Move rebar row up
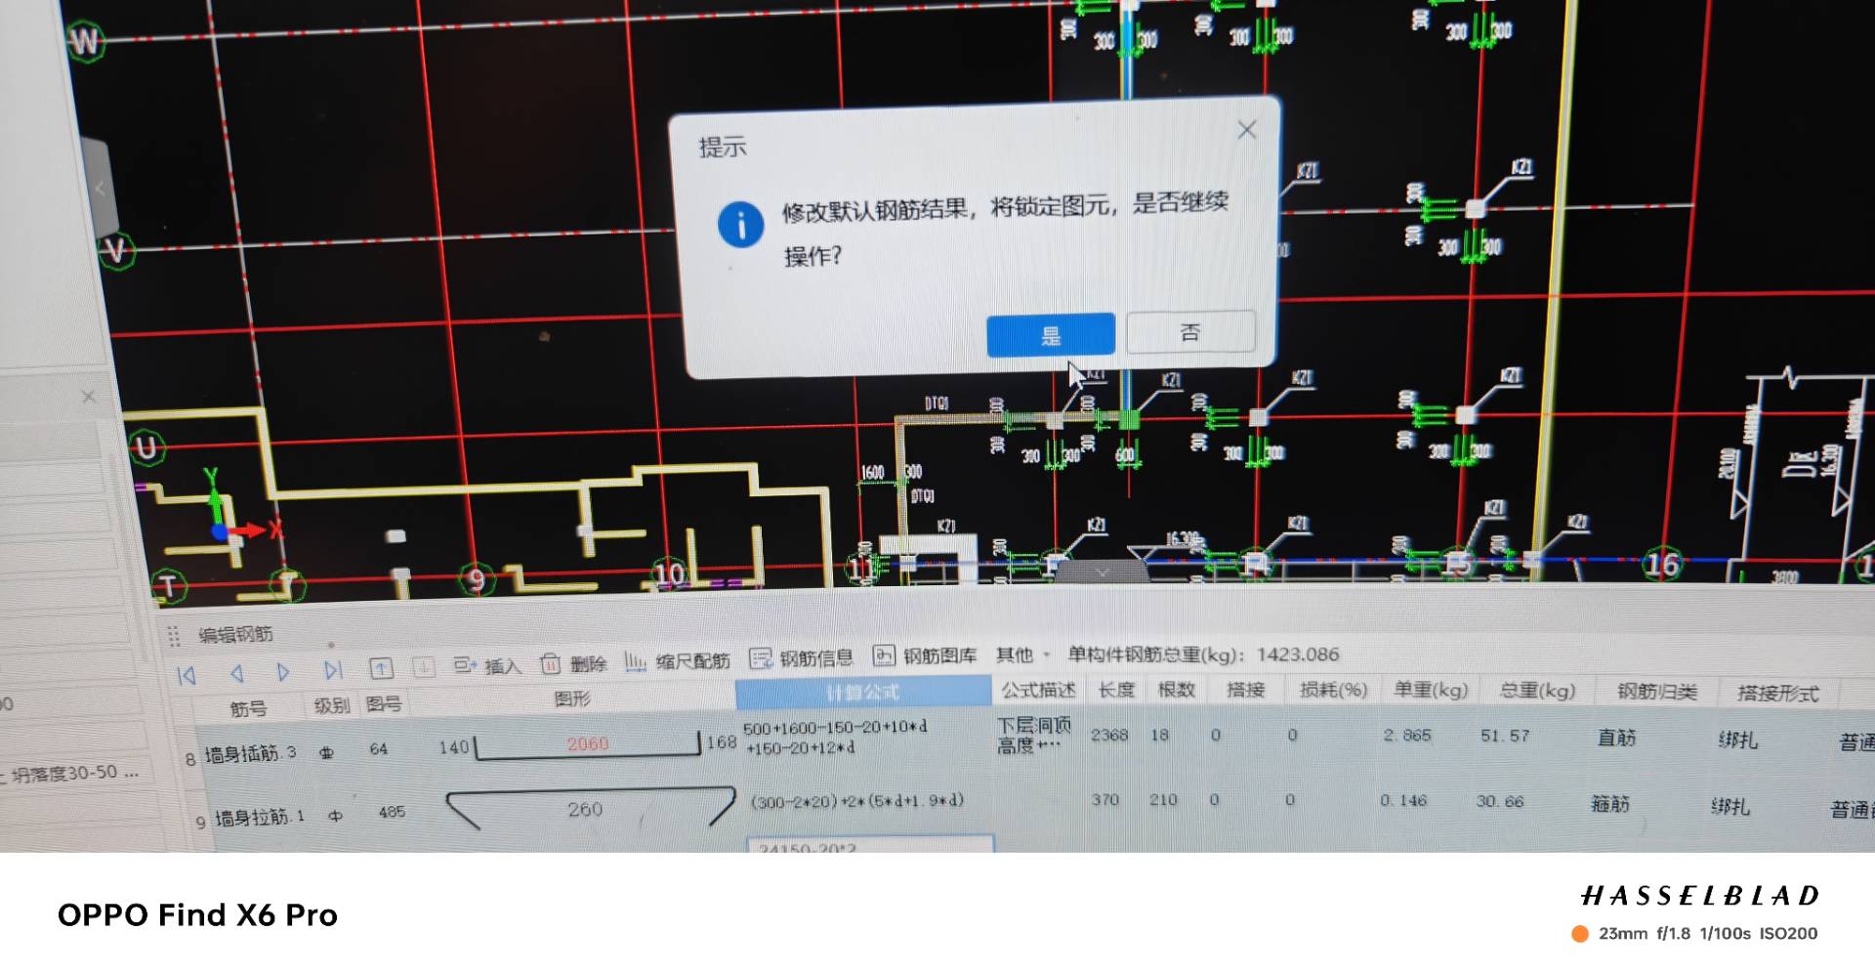The image size is (1875, 975). [381, 668]
